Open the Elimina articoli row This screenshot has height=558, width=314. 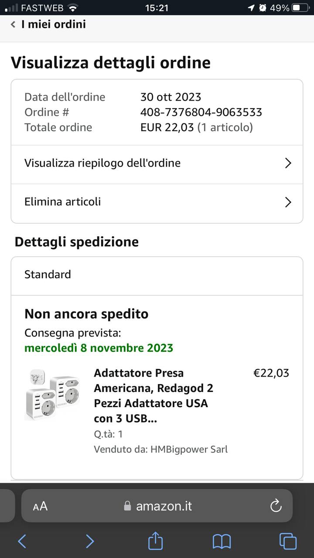[63, 202]
